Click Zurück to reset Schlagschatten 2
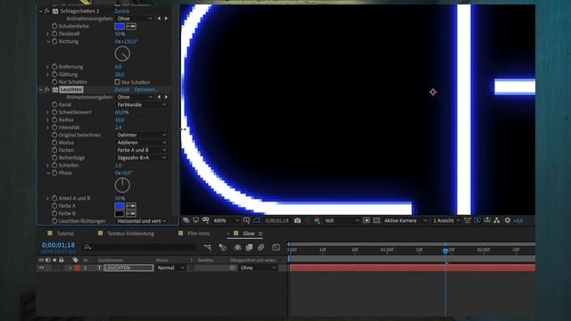The width and height of the screenshot is (571, 321). click(x=121, y=11)
